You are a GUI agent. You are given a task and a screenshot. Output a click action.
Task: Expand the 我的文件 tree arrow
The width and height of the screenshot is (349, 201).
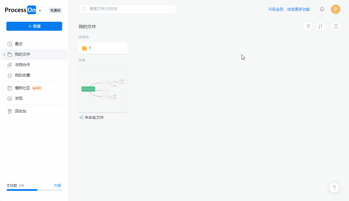click(x=4, y=55)
